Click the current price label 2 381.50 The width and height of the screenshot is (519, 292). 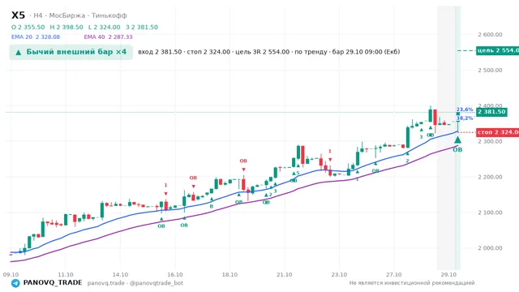pyautogui.click(x=491, y=112)
